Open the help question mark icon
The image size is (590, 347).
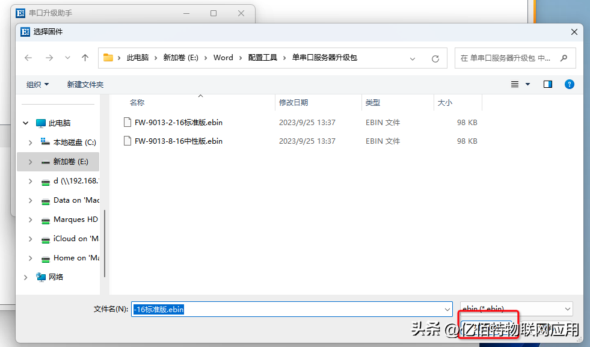pos(569,84)
